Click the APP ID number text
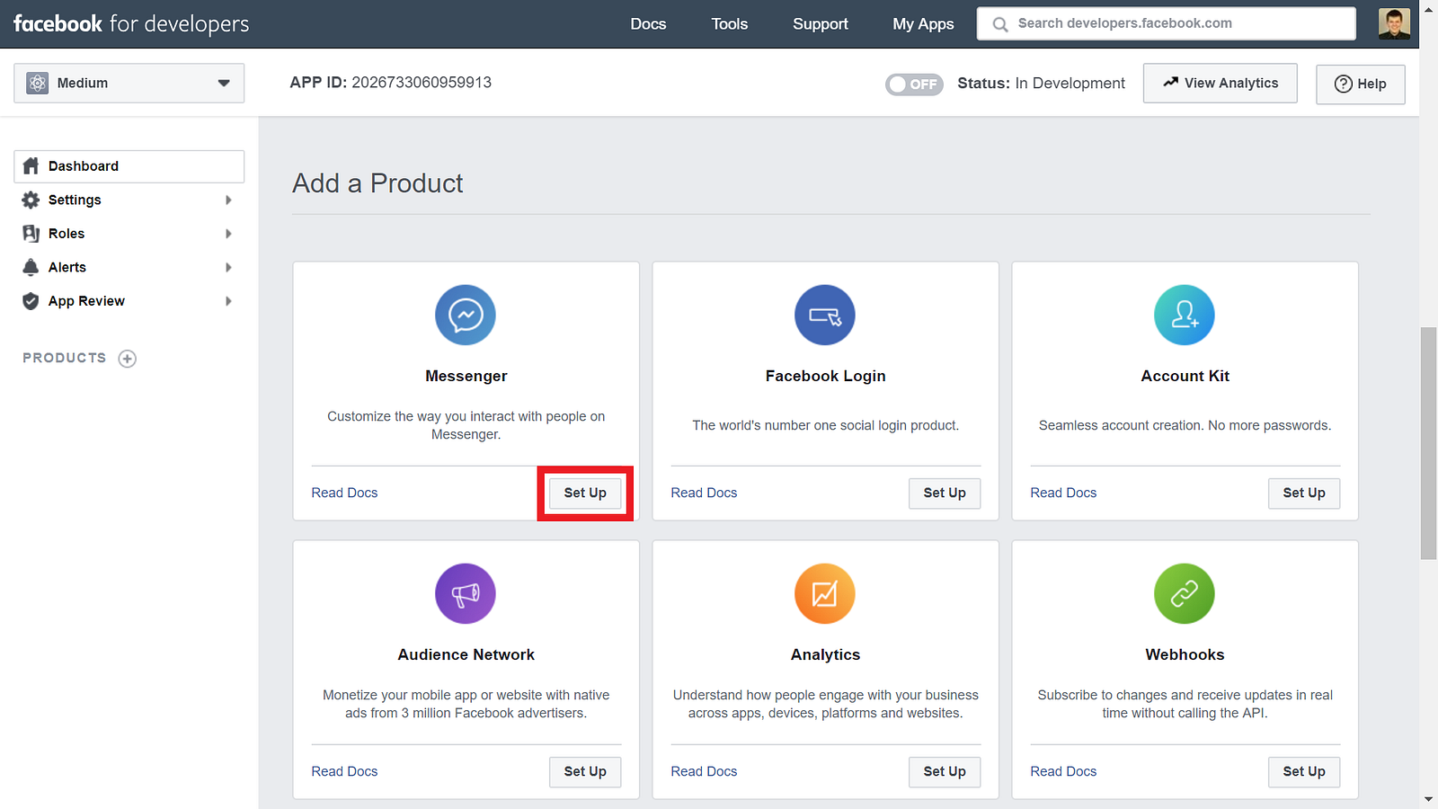Viewport: 1438px width, 809px height. coord(422,83)
